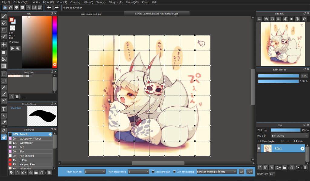The height and width of the screenshot is (181, 310).
Task: Select the Hand tool
Action: coord(4,137)
